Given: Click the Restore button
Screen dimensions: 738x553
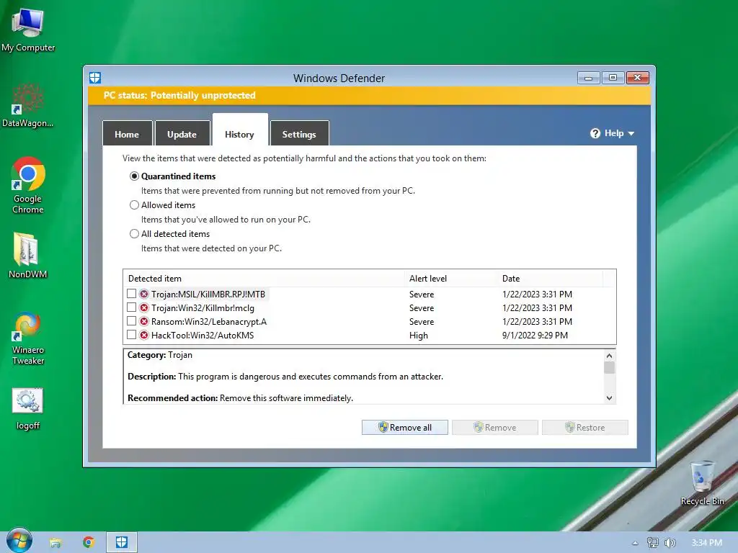Looking at the screenshot, I should [585, 428].
